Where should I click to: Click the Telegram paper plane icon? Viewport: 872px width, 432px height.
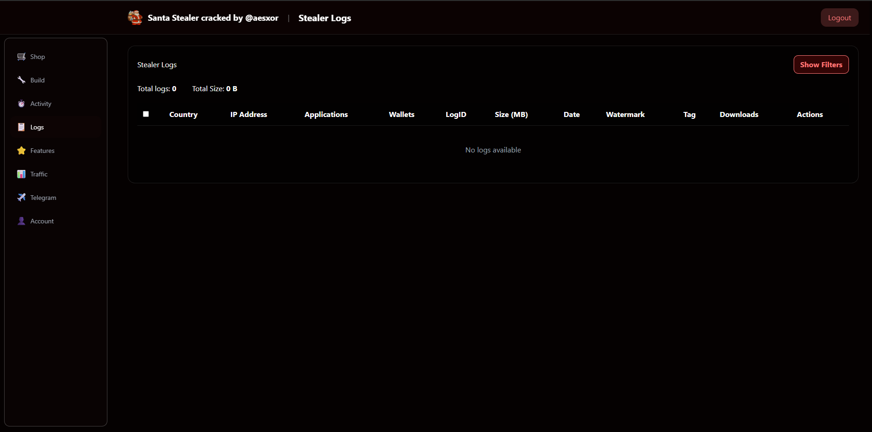pyautogui.click(x=21, y=198)
